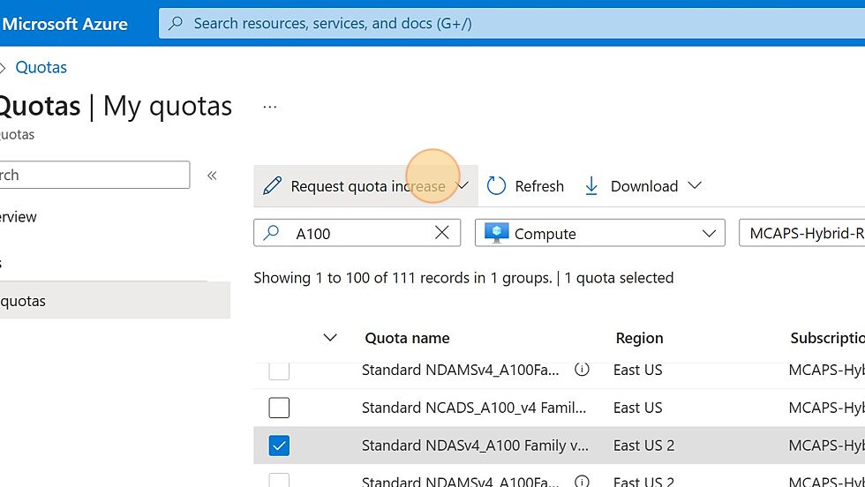Open the Overview menu item
The width and height of the screenshot is (865, 487).
19,217
